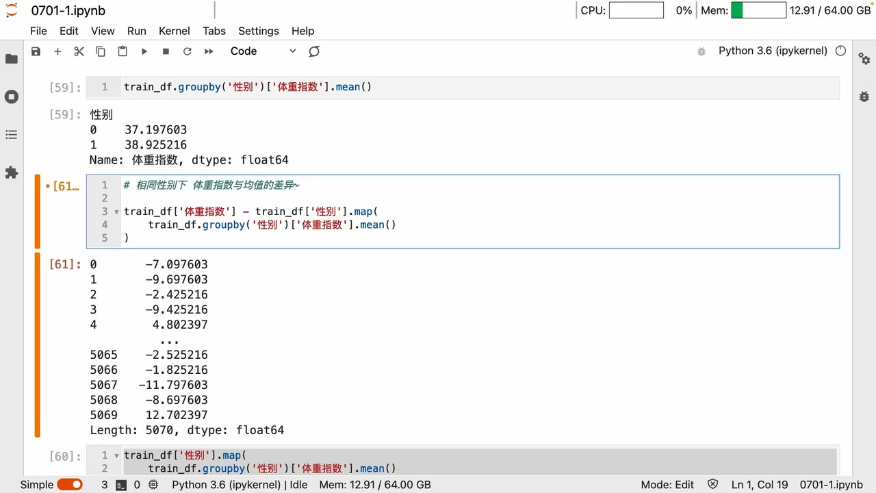The height and width of the screenshot is (493, 876).
Task: Open the View menu
Action: (x=103, y=31)
